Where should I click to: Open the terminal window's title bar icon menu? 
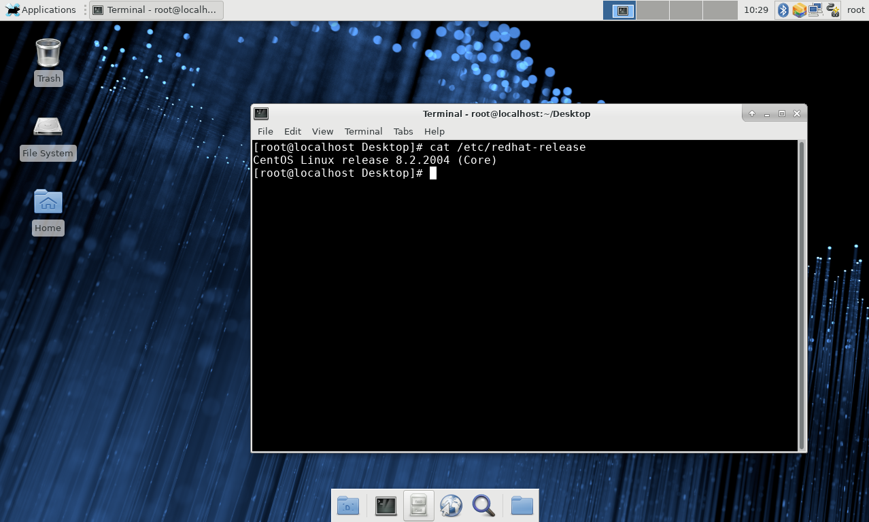pyautogui.click(x=260, y=114)
